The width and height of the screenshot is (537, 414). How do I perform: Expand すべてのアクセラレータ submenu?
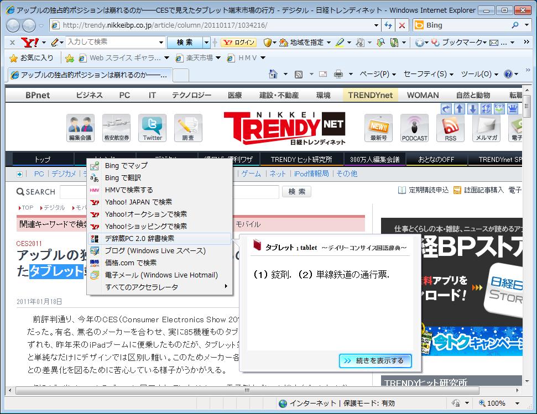click(159, 287)
